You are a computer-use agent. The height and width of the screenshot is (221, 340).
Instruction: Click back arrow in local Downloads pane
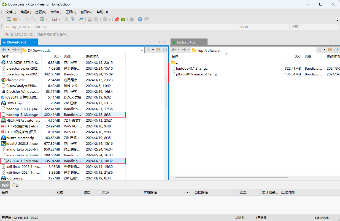click(4, 50)
